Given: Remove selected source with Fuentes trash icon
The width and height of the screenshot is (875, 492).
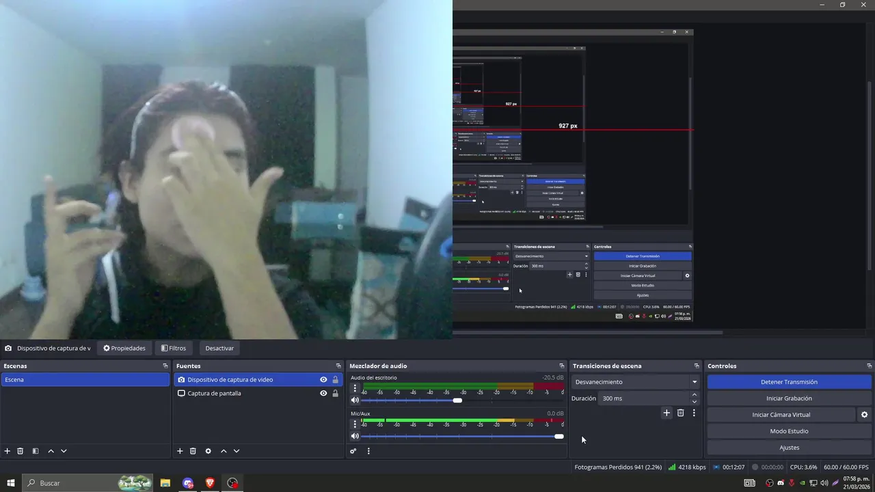Looking at the screenshot, I should pyautogui.click(x=193, y=451).
